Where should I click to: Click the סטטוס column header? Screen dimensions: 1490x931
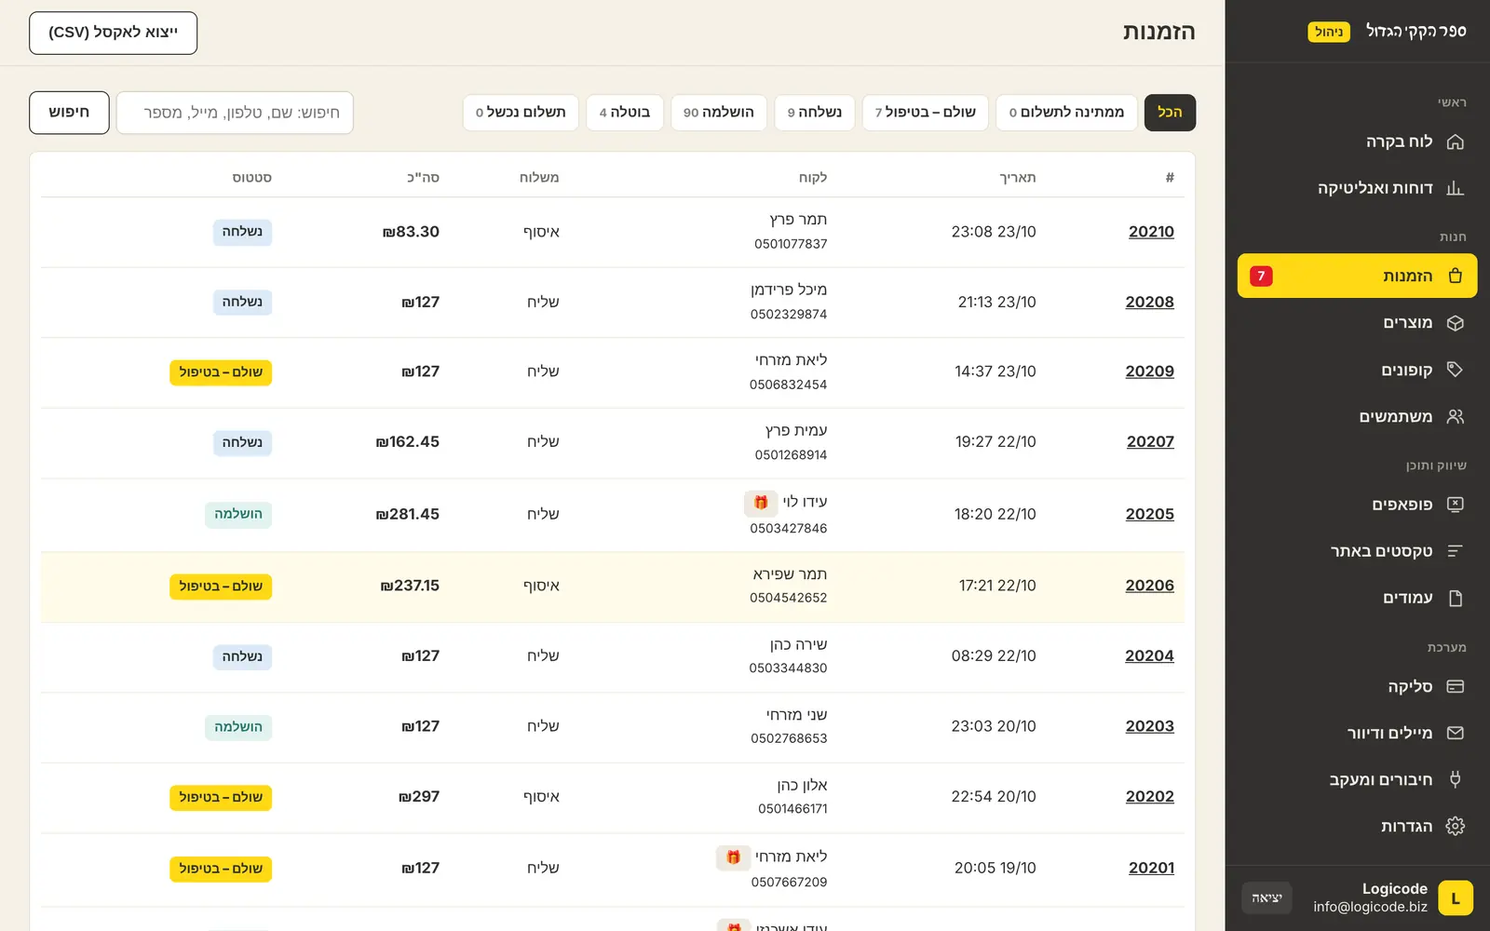pos(251,178)
